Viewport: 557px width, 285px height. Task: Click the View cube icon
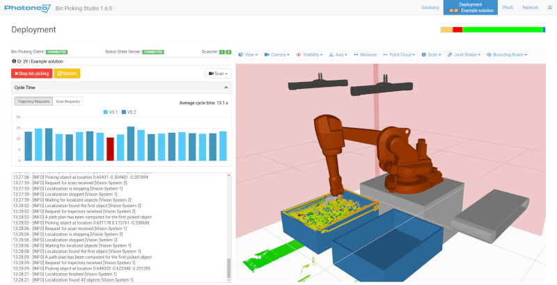[240, 55]
